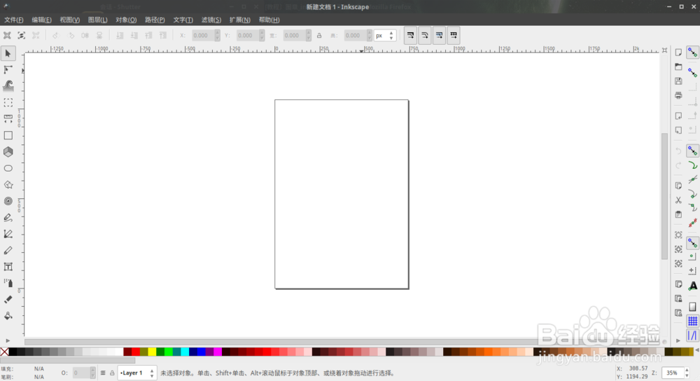Image resolution: width=700 pixels, height=381 pixels.
Task: Toggle snap to grids
Action: (x=692, y=321)
